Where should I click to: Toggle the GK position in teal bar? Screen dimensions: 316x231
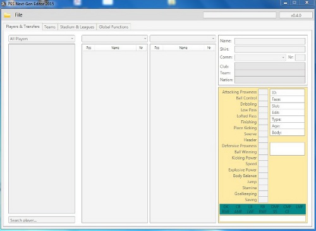226,206
